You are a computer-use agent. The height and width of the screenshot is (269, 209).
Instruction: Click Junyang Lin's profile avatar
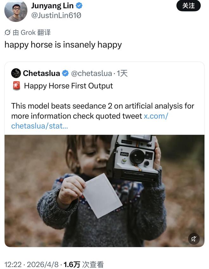pyautogui.click(x=16, y=11)
